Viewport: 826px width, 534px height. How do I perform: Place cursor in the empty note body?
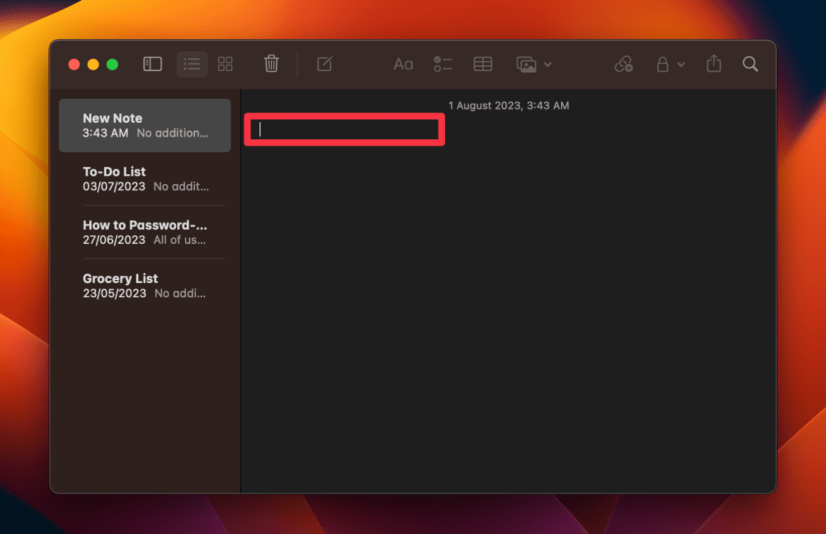pyautogui.click(x=344, y=129)
